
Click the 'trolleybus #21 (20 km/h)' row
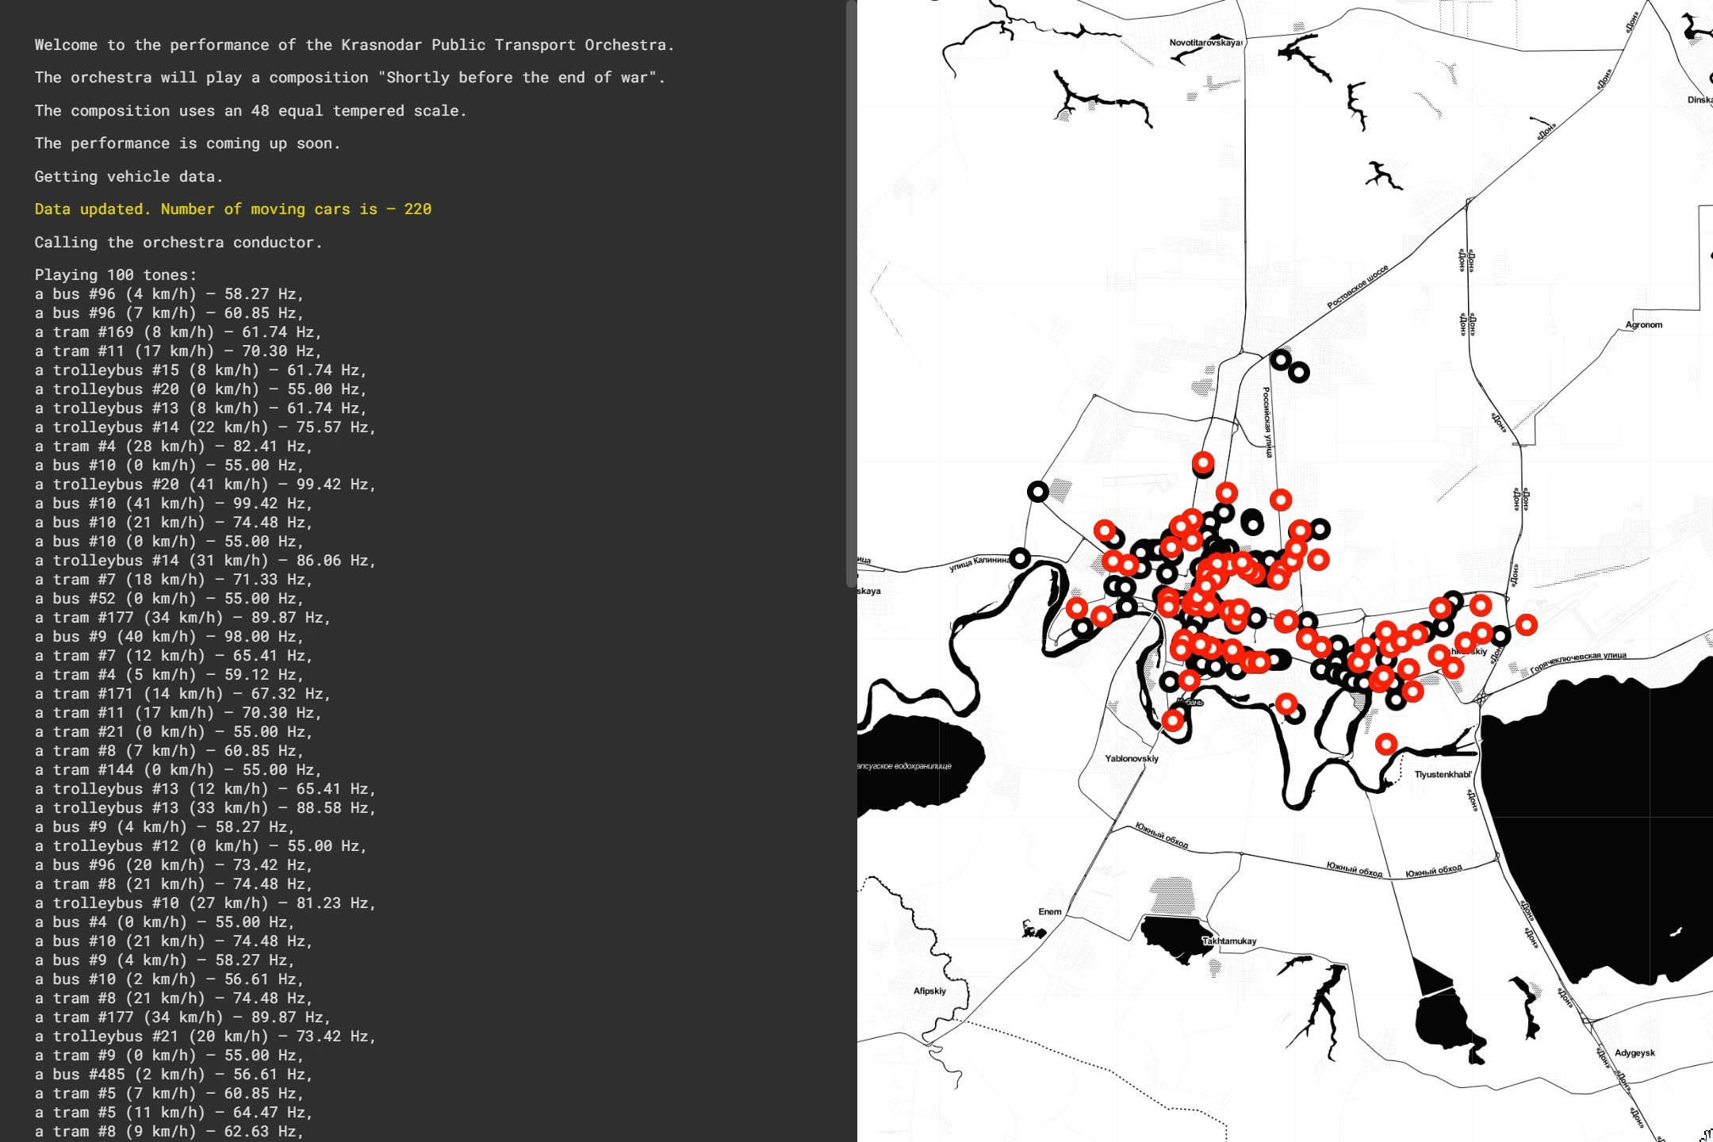pos(205,1037)
